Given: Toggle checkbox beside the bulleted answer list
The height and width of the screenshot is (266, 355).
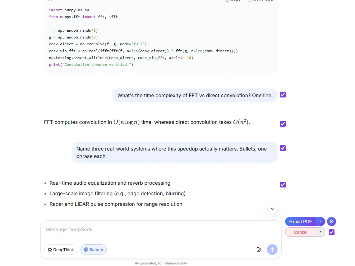Looking at the screenshot, I should (283, 185).
